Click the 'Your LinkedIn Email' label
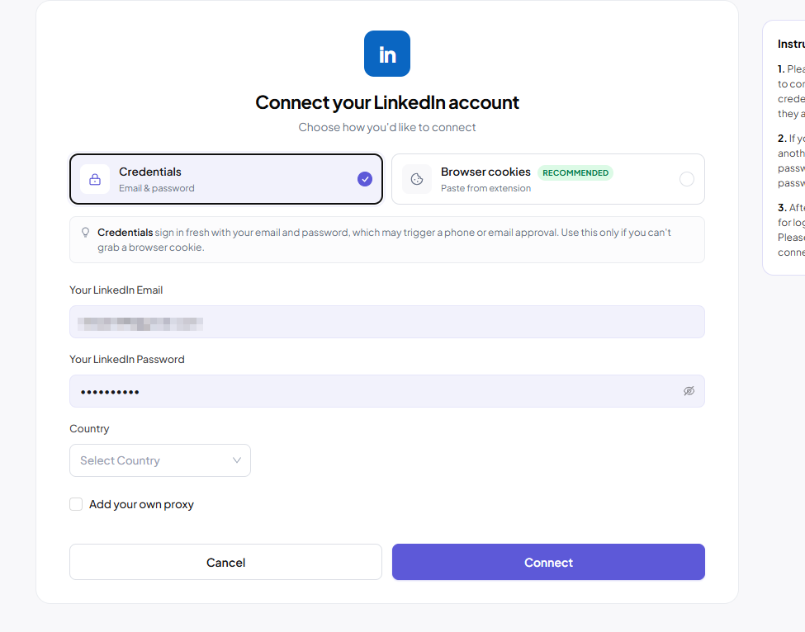805x632 pixels. pos(116,290)
